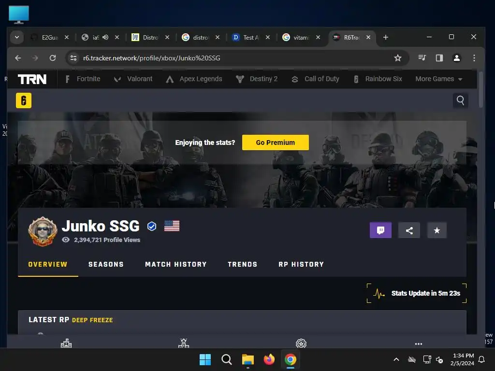Select the Seasons tab
This screenshot has width=495, height=371.
pos(106,264)
